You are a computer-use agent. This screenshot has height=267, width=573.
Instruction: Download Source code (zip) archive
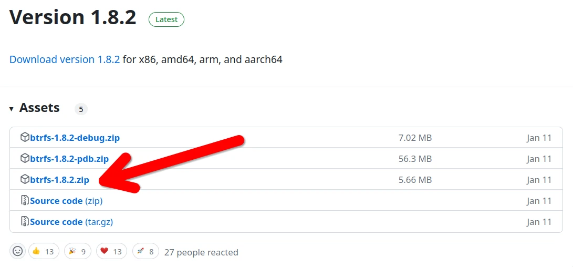click(x=66, y=201)
